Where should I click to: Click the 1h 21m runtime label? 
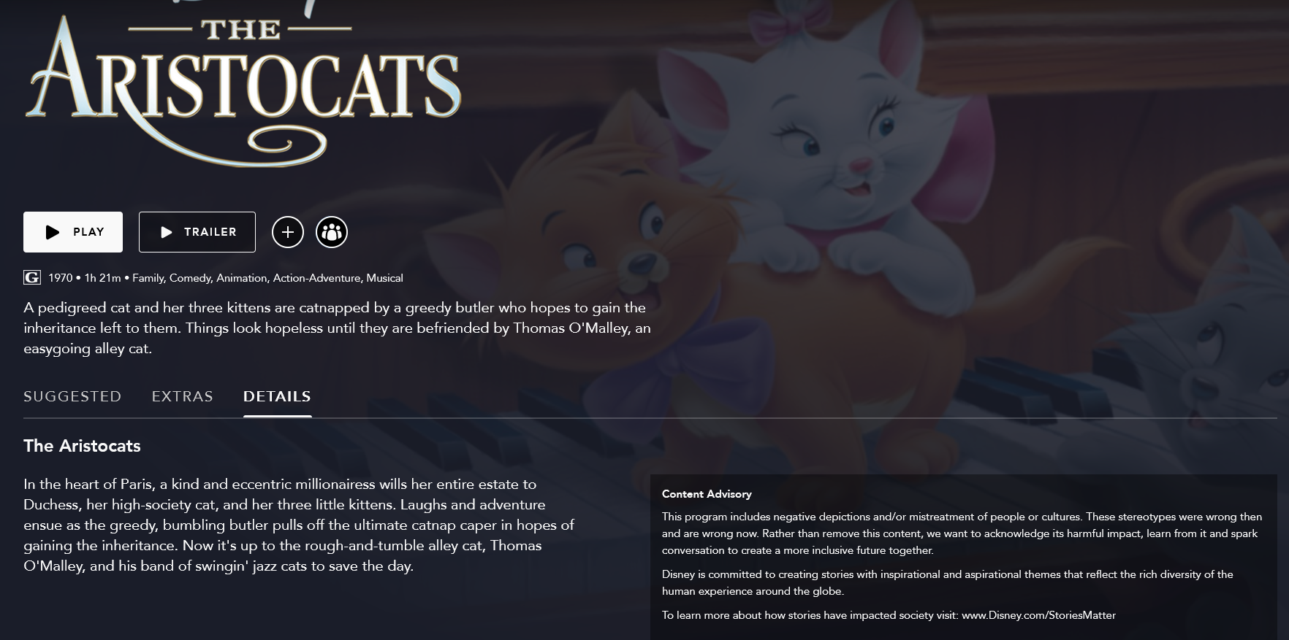103,278
